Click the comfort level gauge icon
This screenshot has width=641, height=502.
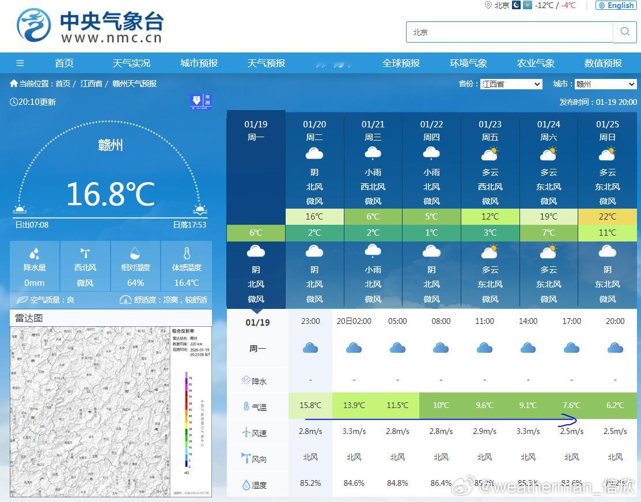tap(126, 300)
